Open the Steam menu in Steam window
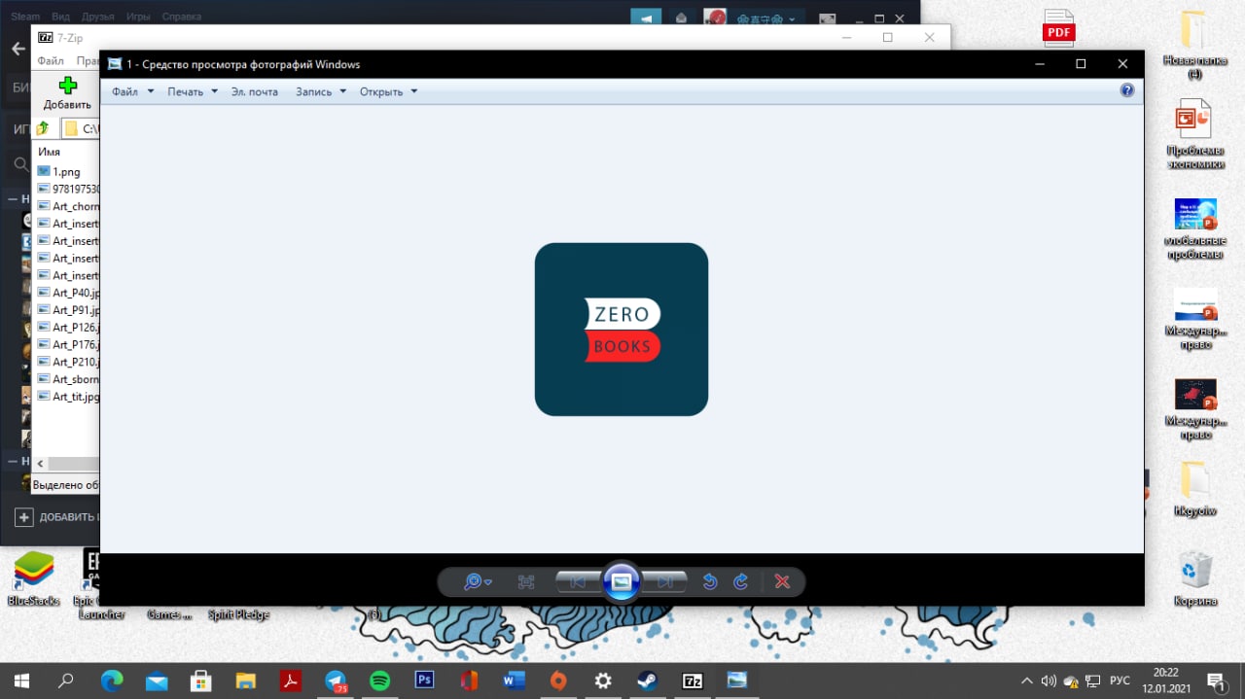Image resolution: width=1245 pixels, height=699 pixels. pos(25,17)
